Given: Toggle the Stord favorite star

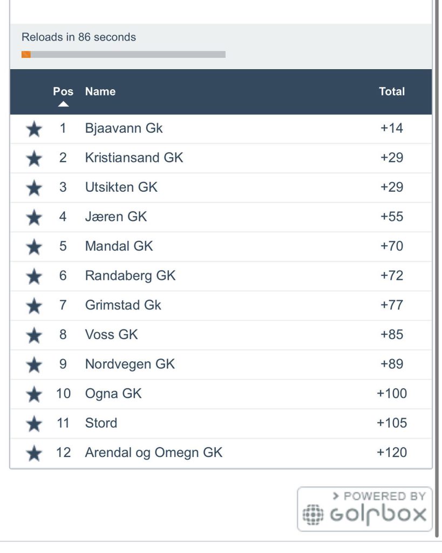Looking at the screenshot, I should point(34,424).
